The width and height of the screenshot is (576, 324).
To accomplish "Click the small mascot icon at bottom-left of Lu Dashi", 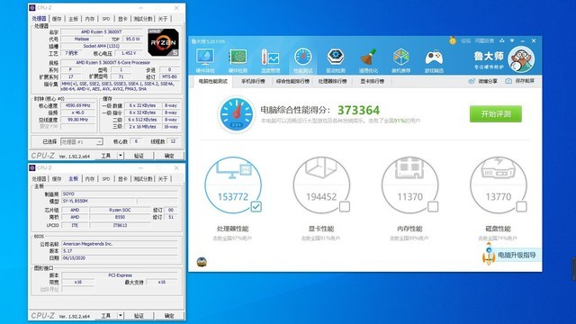I will (x=202, y=262).
